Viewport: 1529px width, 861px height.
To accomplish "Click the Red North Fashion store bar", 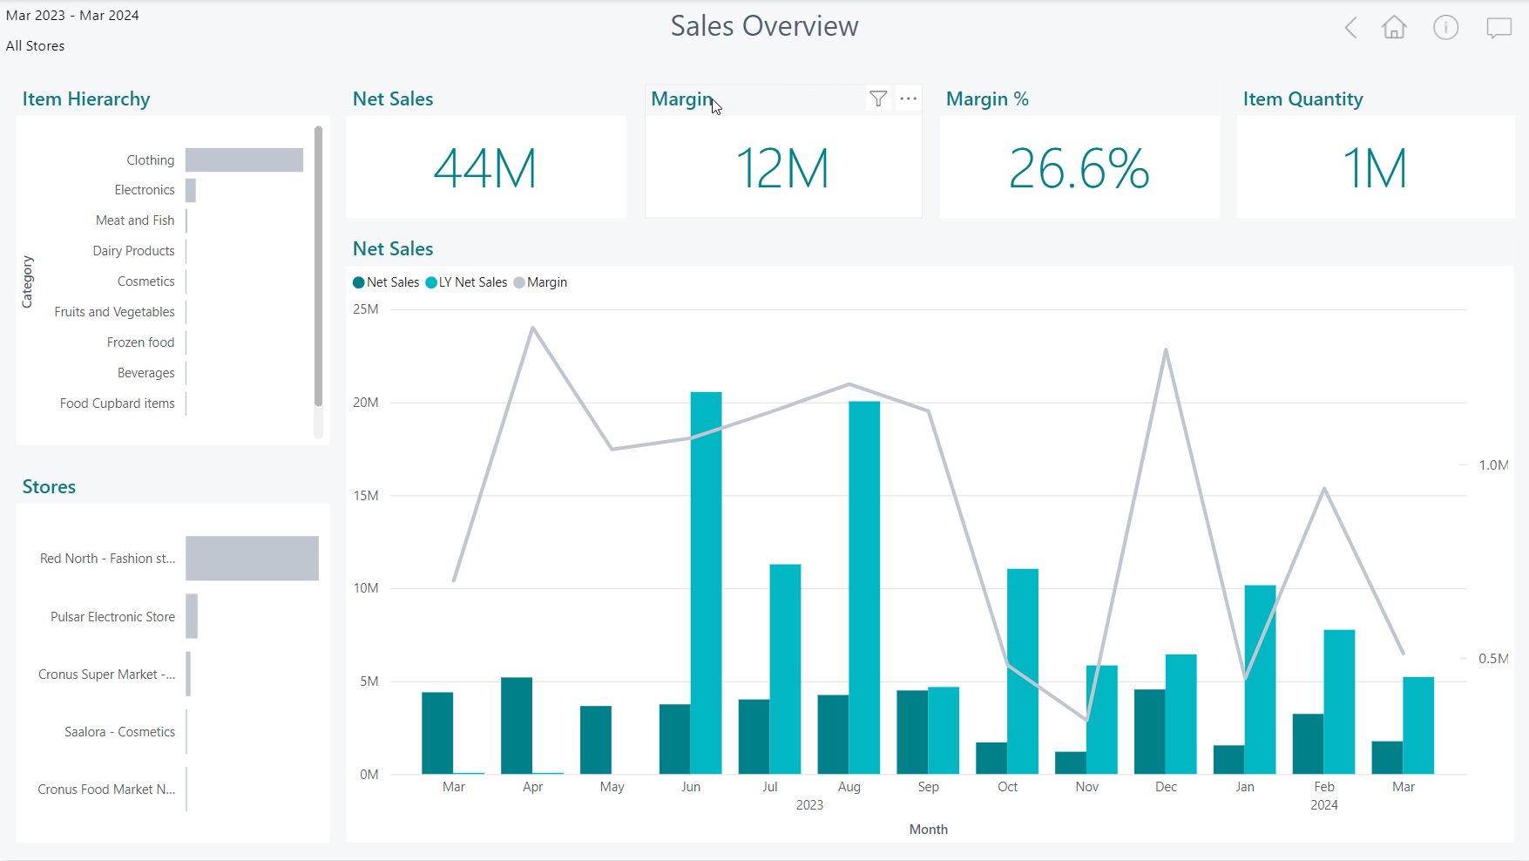I will pos(252,559).
